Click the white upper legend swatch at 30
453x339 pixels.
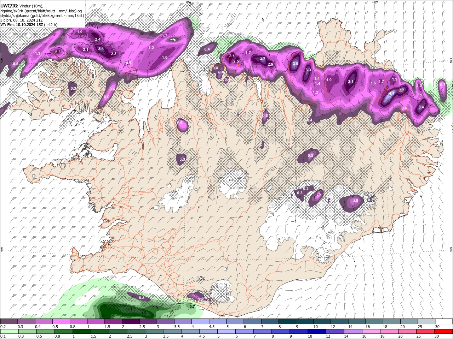[x=443, y=321]
